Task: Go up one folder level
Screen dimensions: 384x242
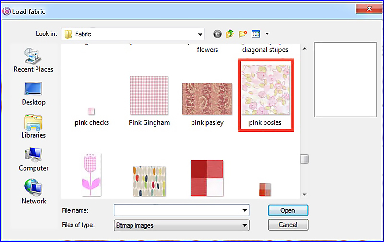Action: point(230,34)
